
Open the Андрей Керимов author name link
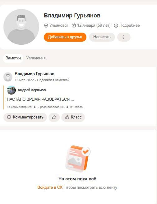(x=32, y=90)
